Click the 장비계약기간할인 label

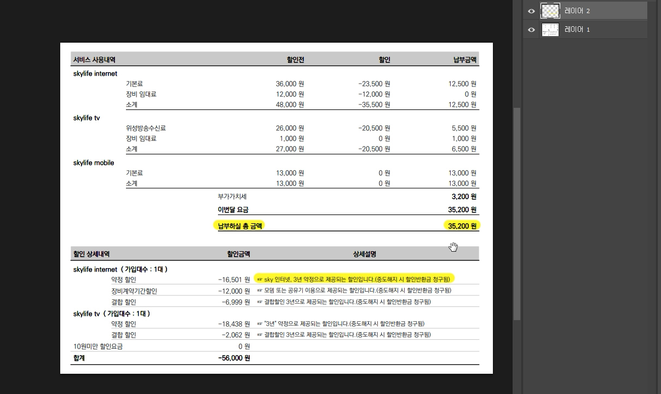134,291
